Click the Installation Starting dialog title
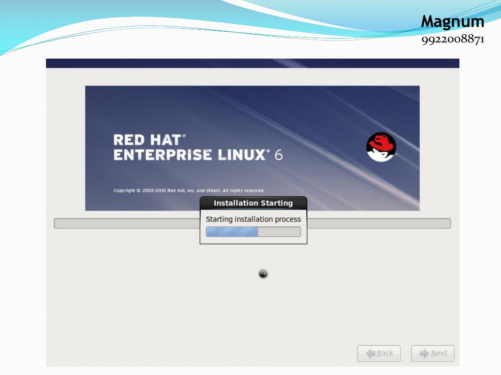Viewport: 501px width, 375px height. (253, 203)
